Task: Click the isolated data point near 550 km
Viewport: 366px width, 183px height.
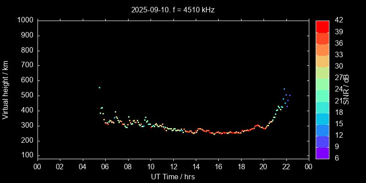Action: 99,87
